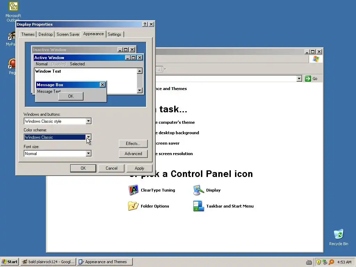
Task: Click the green Go arrow icon
Action: pyautogui.click(x=308, y=79)
